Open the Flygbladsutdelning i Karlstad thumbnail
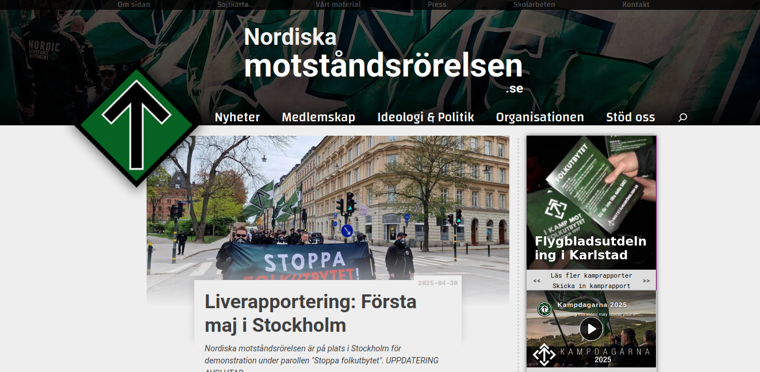 [591, 202]
